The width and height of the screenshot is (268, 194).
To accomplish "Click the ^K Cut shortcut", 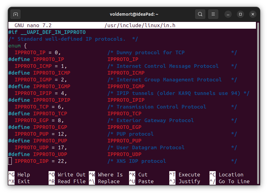I will point(138,175).
